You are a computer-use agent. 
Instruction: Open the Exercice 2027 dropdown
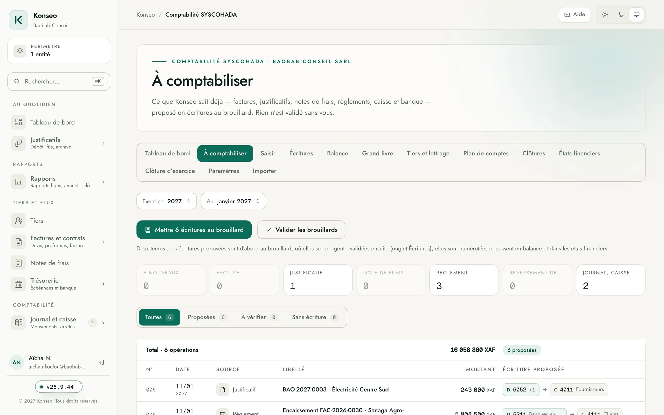pos(167,201)
